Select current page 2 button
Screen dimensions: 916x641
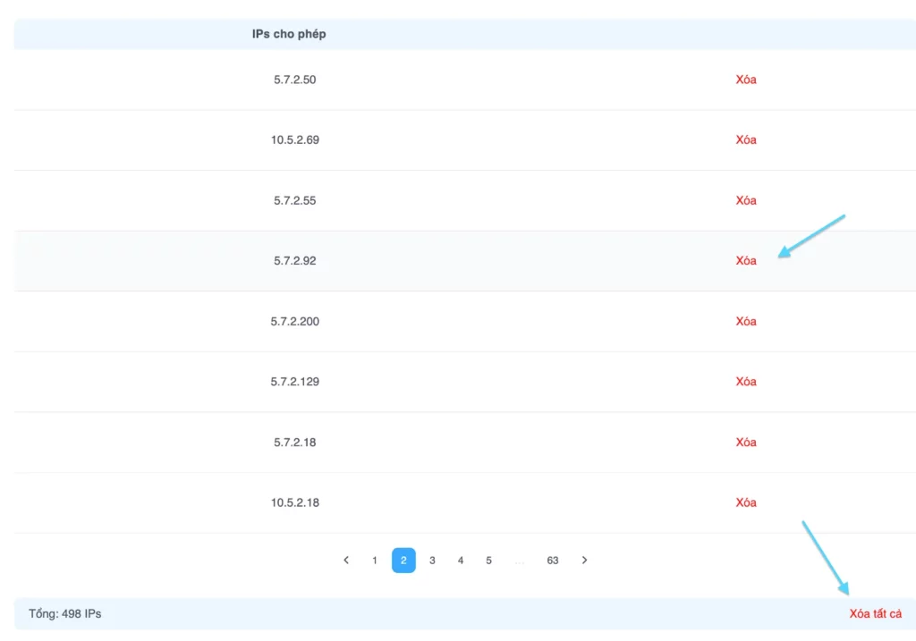click(403, 561)
